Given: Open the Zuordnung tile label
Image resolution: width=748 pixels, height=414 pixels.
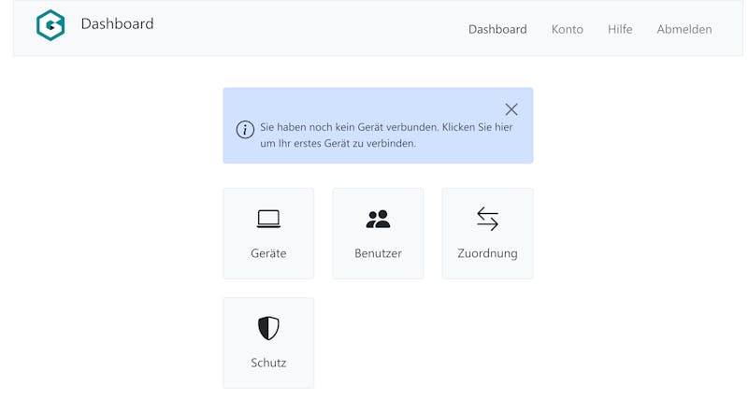Looking at the screenshot, I should 487,253.
